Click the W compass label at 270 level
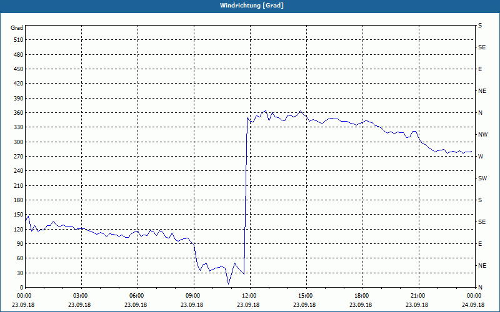Image resolution: width=500 pixels, height=312 pixels. 481,157
